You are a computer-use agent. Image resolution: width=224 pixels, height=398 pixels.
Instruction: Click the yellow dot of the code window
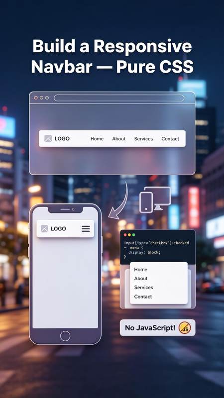click(x=129, y=235)
